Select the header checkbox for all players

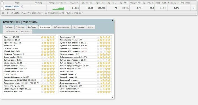(2, 3)
